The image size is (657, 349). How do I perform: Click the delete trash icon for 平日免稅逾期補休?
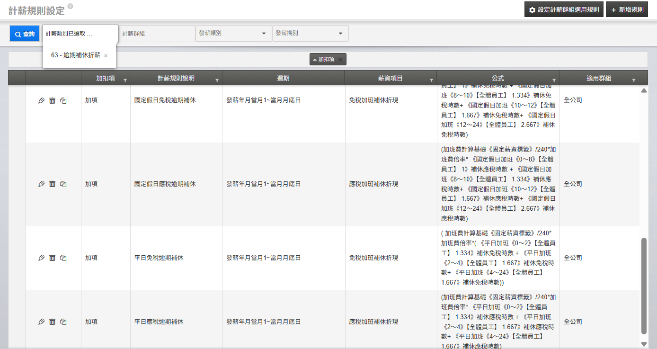point(52,258)
